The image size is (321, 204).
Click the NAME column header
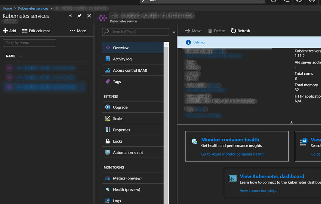pyautogui.click(x=11, y=56)
